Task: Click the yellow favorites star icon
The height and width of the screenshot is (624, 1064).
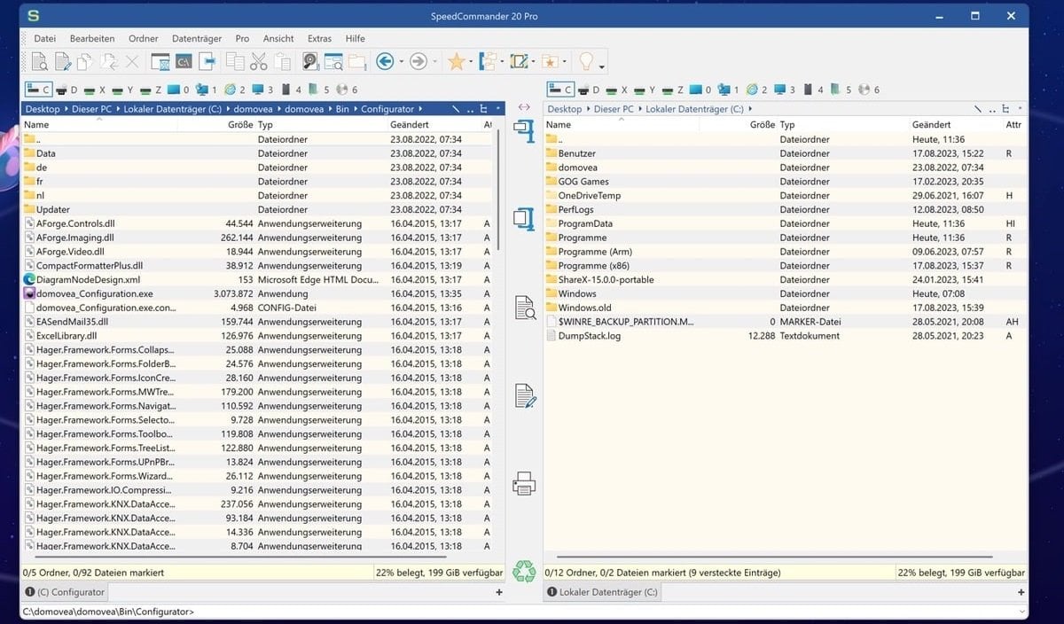Action: pyautogui.click(x=456, y=61)
